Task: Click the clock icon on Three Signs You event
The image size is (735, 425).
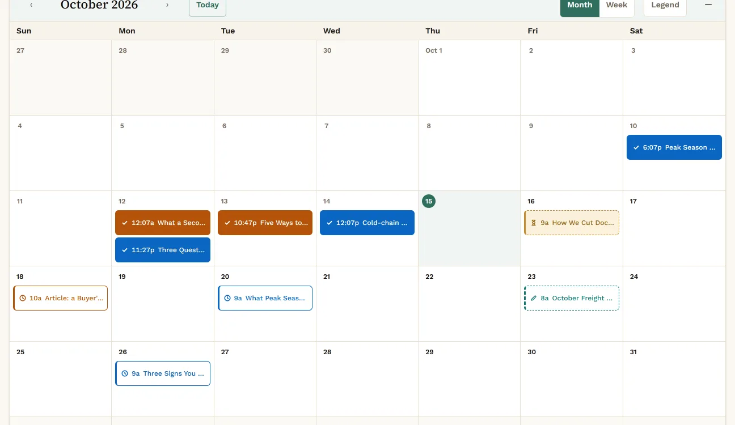Action: 125,374
